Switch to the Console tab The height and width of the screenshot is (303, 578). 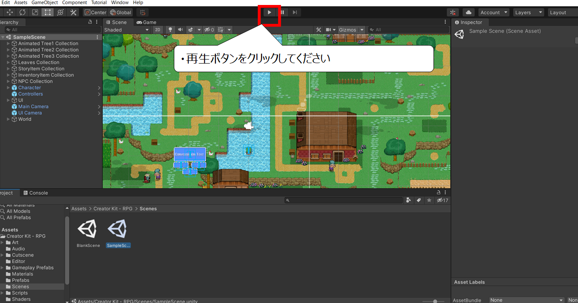pos(36,193)
